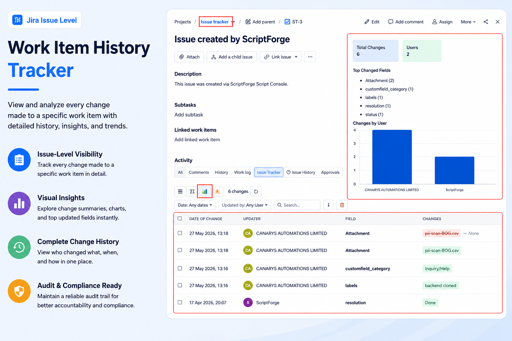Click Assign user button
Viewport: 512px width, 341px height.
click(442, 22)
